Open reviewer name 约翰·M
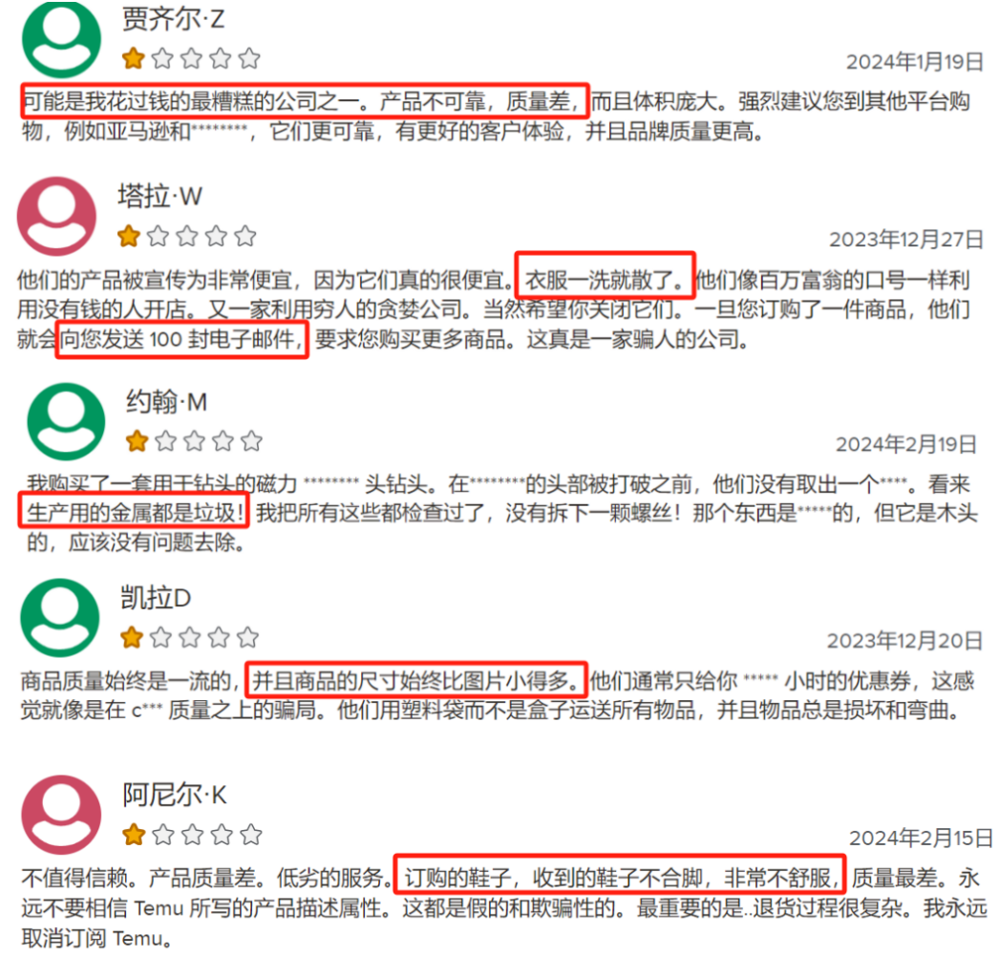The height and width of the screenshot is (956, 999). (x=166, y=402)
